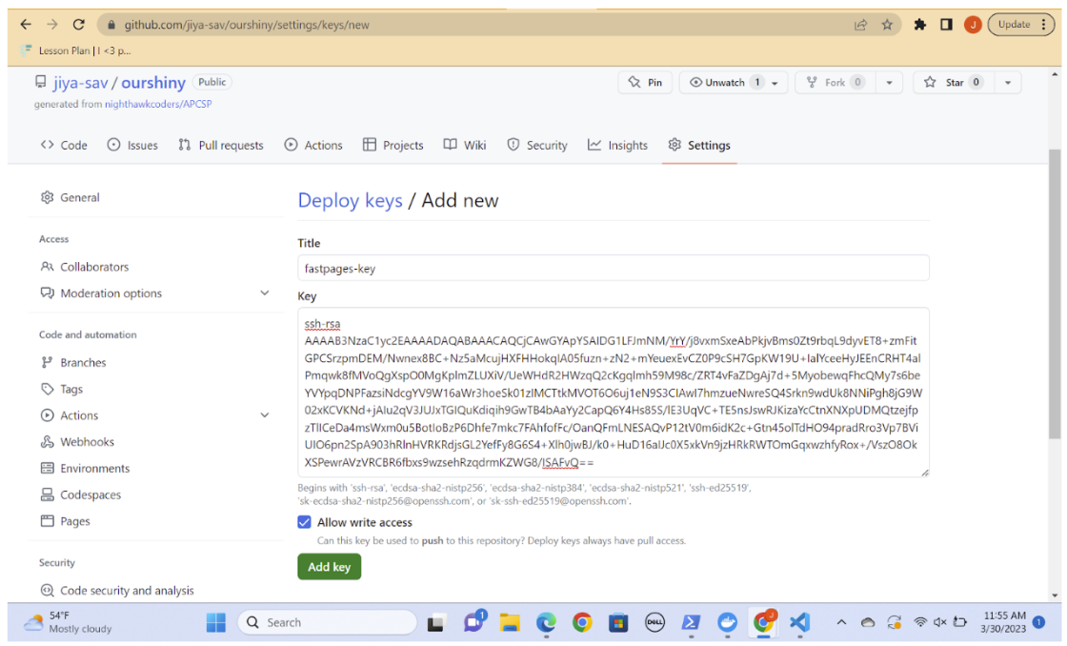Fork the ourshiny repository
The height and width of the screenshot is (646, 1067).
click(x=835, y=82)
